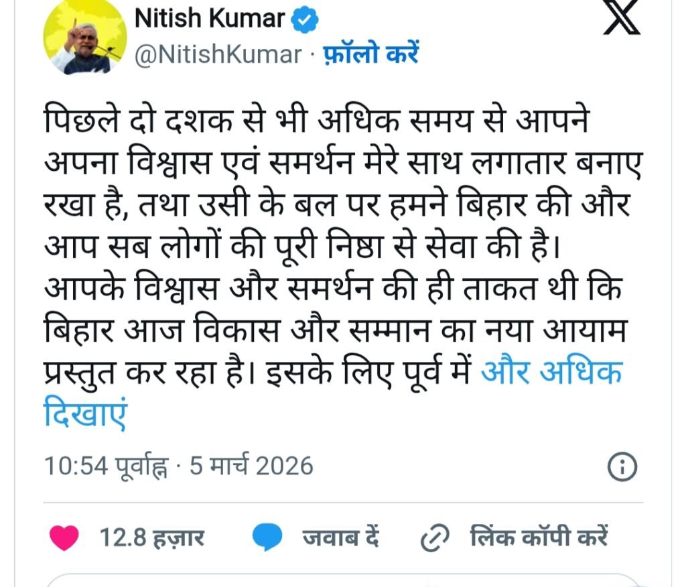The height and width of the screenshot is (587, 686).
Task: Click the blue reply bubble icon
Action: coord(267,537)
